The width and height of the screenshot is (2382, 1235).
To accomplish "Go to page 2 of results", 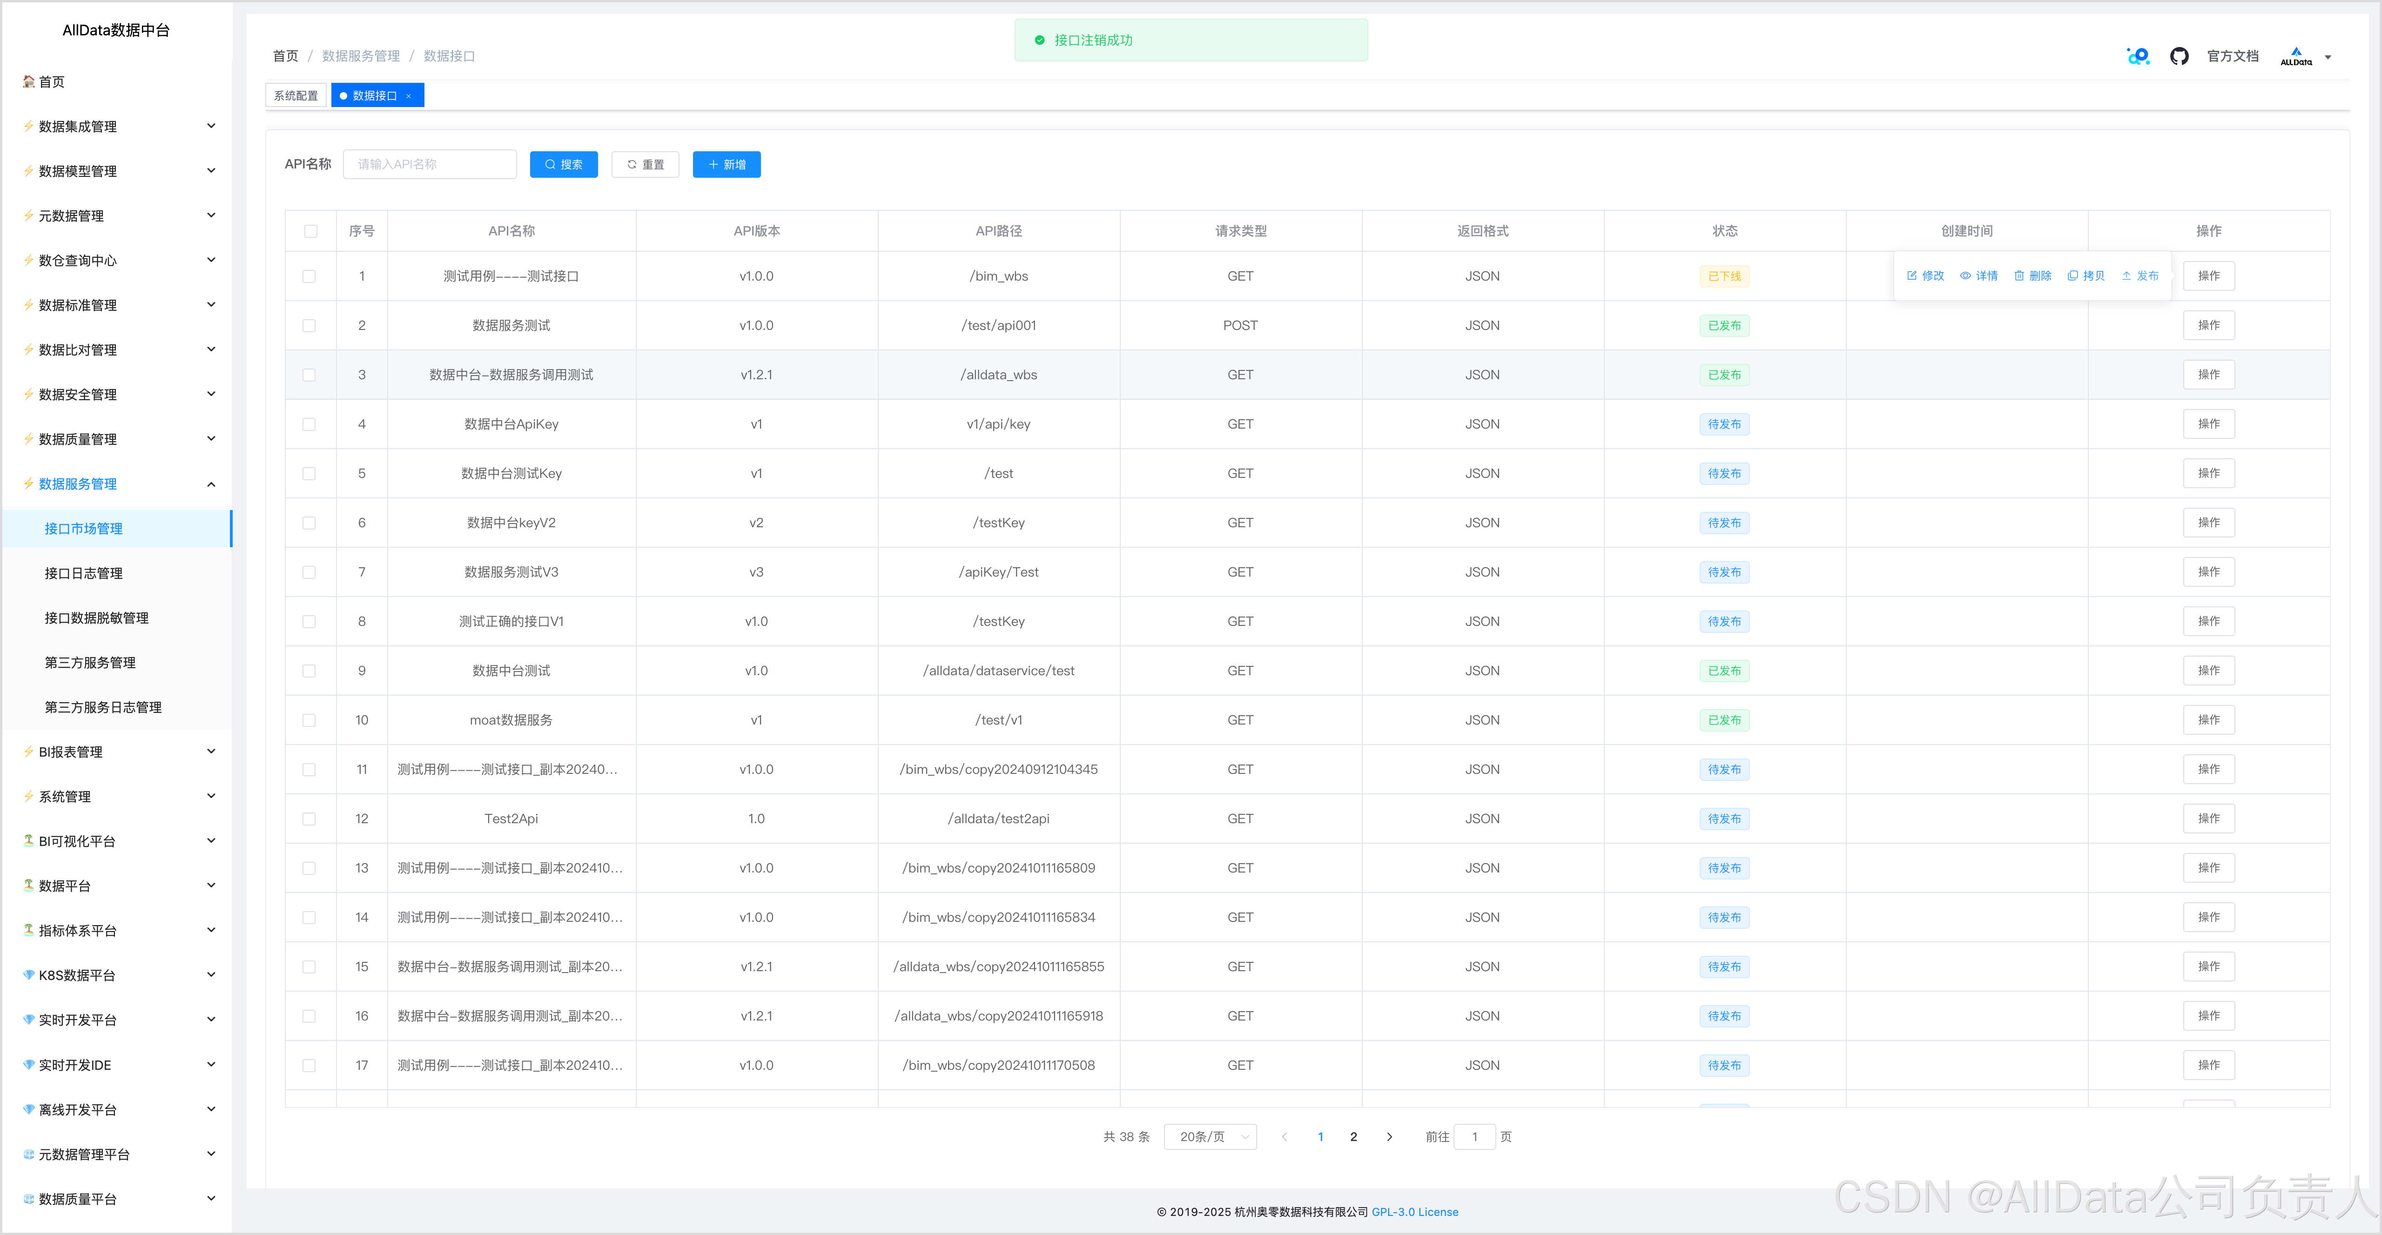I will pyautogui.click(x=1353, y=1136).
